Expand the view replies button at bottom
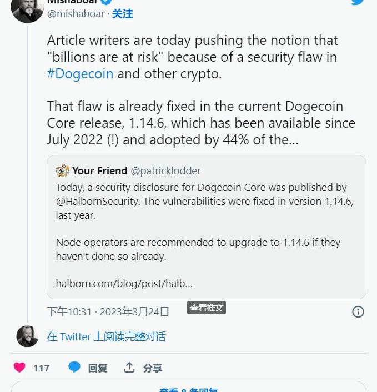 pos(188,388)
